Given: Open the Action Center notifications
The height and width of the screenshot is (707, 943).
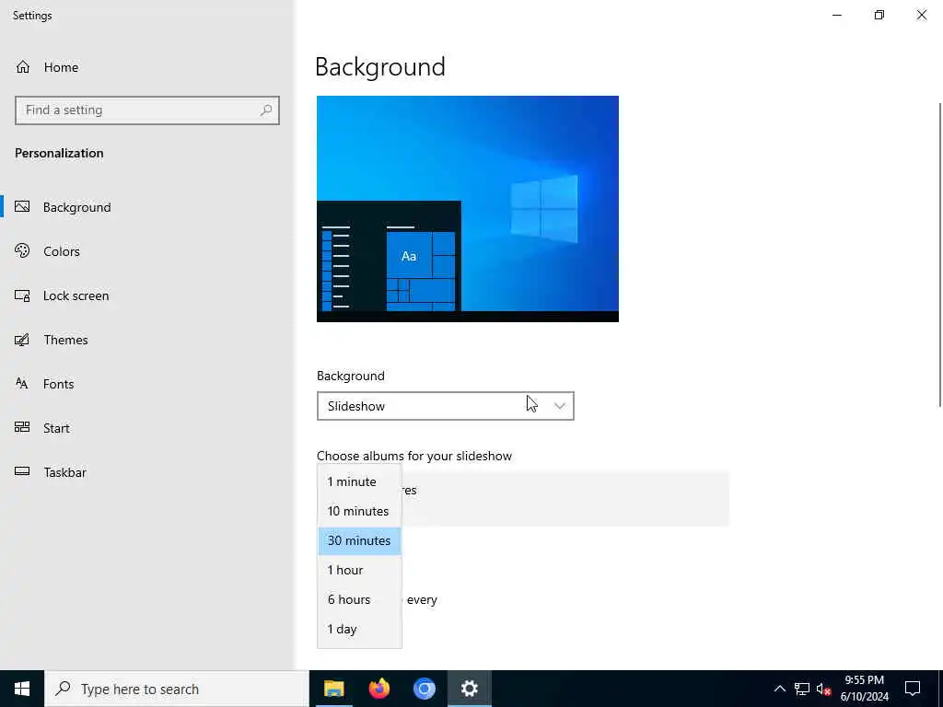Looking at the screenshot, I should tap(913, 689).
